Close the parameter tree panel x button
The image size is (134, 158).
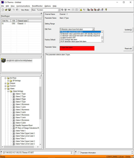[x=41, y=75]
